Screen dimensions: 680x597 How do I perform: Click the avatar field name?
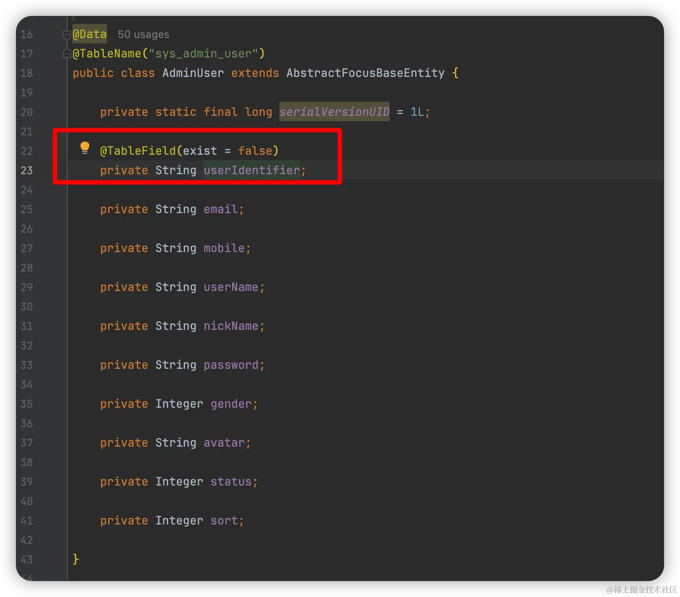(224, 443)
